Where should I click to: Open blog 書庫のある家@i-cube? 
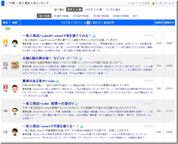pos(39,81)
